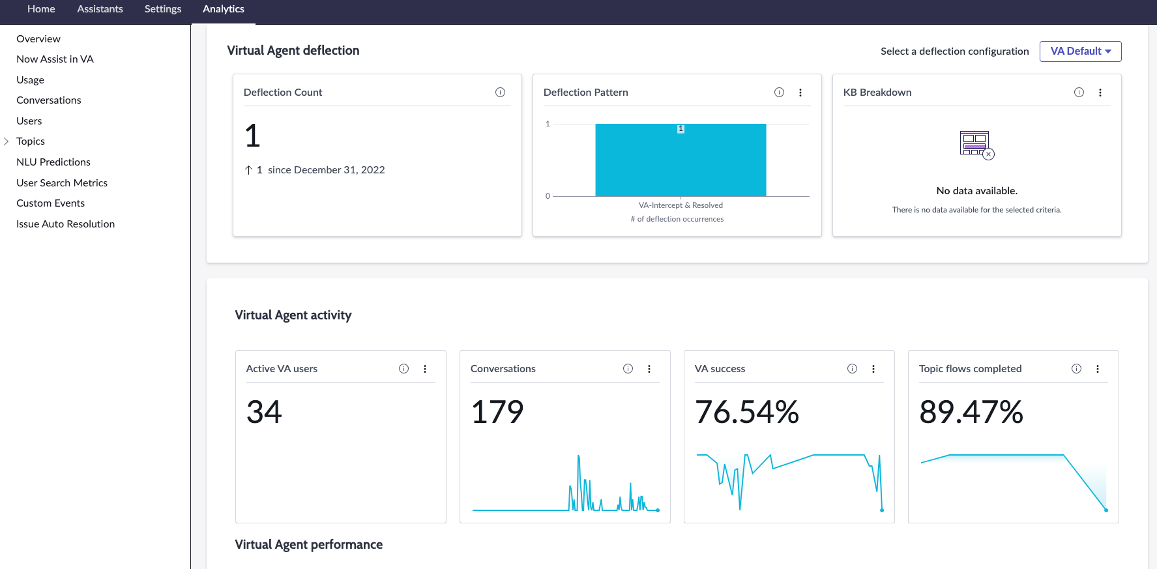Switch to the Assistants tab
The image size is (1157, 569).
pyautogui.click(x=100, y=9)
